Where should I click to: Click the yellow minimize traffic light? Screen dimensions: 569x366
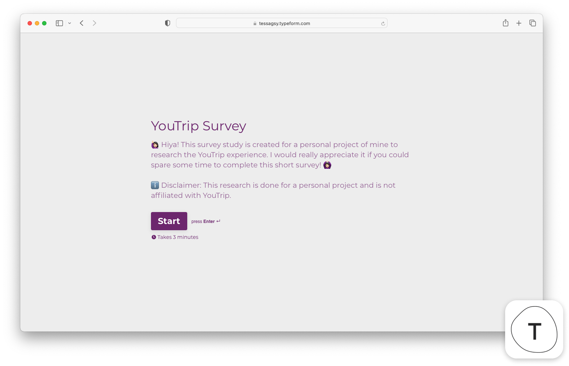pos(37,23)
